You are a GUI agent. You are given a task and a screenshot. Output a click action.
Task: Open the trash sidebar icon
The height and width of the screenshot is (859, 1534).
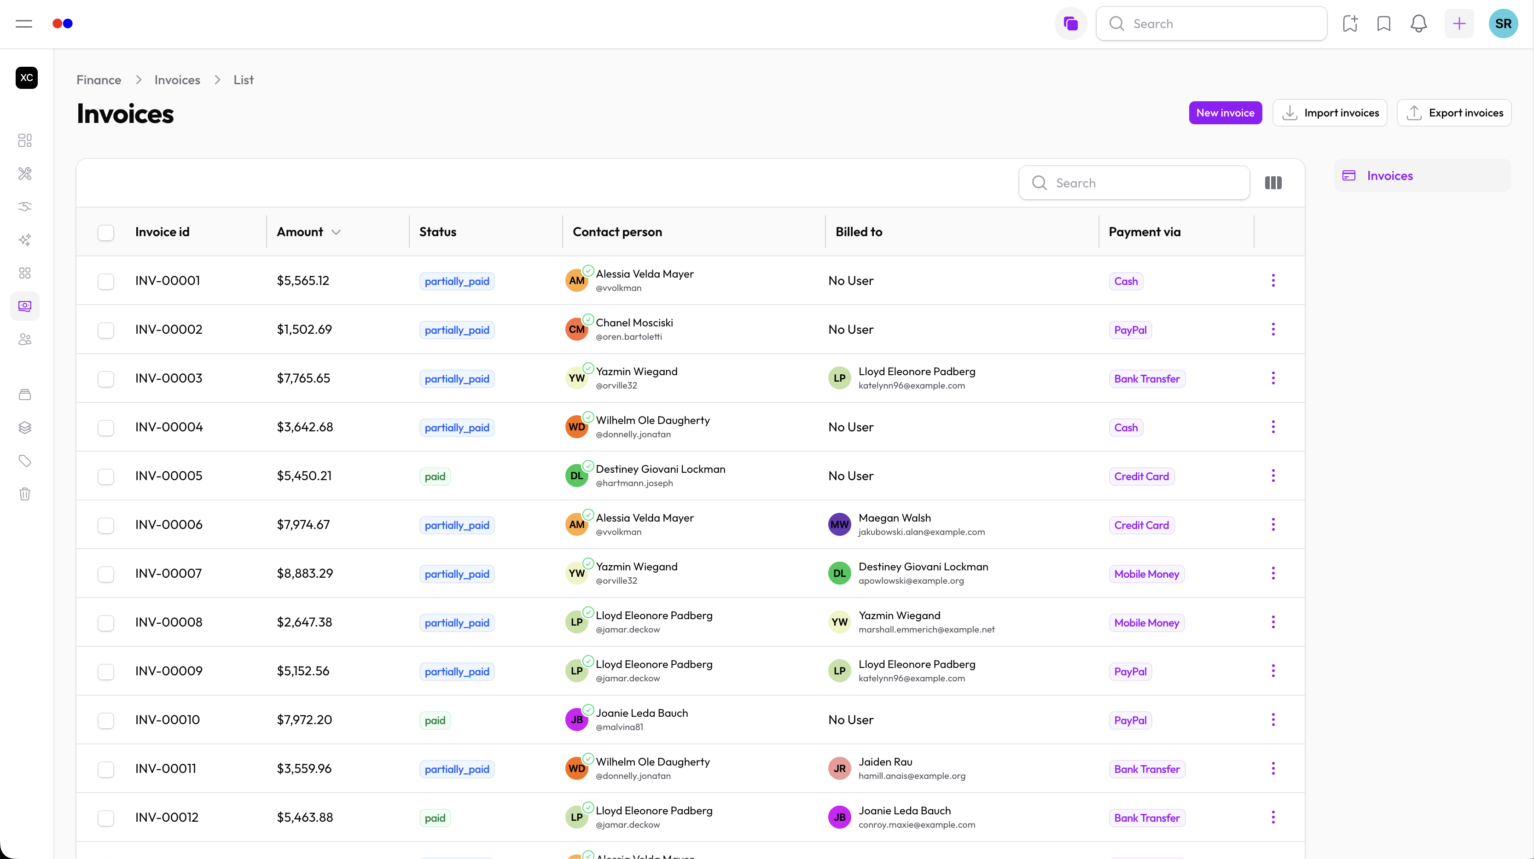click(x=25, y=494)
